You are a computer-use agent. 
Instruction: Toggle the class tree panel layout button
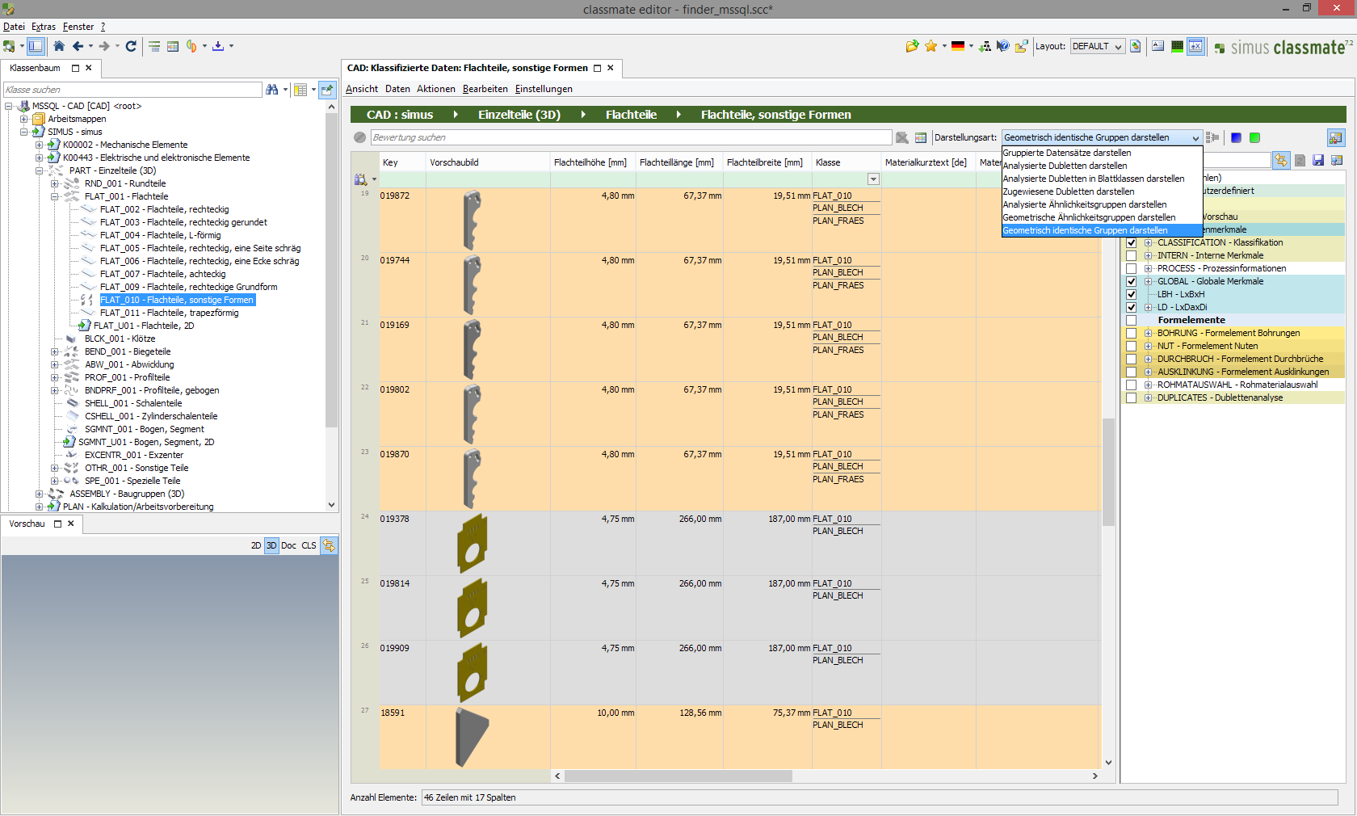tap(36, 46)
